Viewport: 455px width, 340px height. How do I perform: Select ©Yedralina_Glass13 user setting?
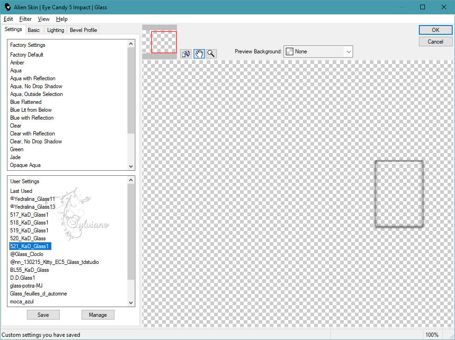32,206
